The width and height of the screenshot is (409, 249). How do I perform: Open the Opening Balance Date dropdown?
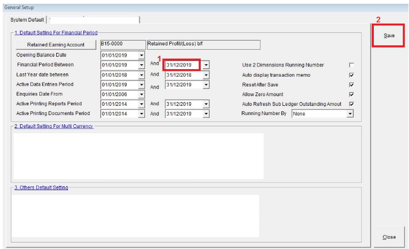tap(142, 55)
